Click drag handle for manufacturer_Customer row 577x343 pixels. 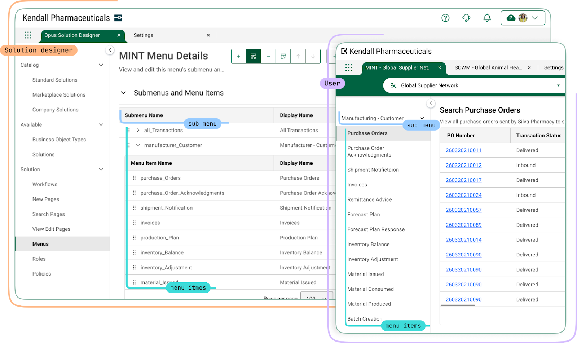click(129, 145)
